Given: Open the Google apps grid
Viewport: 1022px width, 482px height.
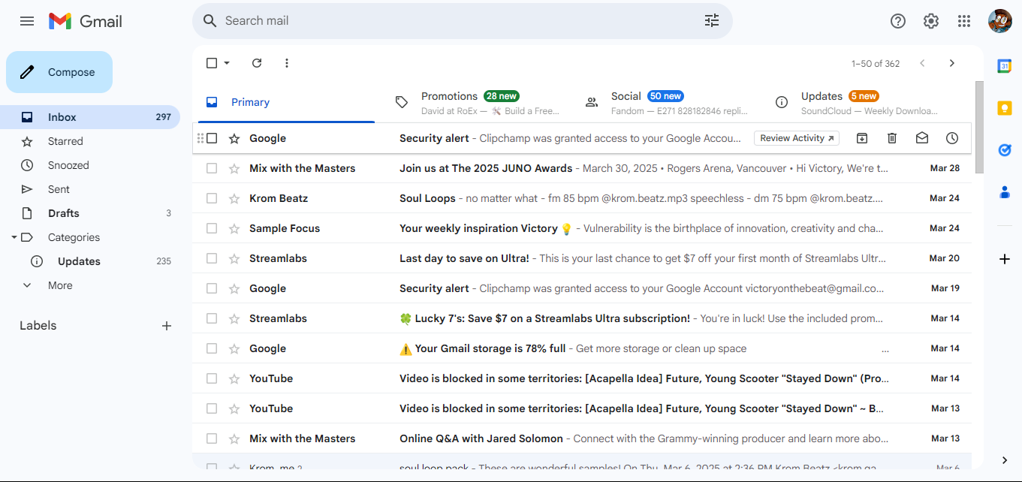Looking at the screenshot, I should click(x=964, y=21).
